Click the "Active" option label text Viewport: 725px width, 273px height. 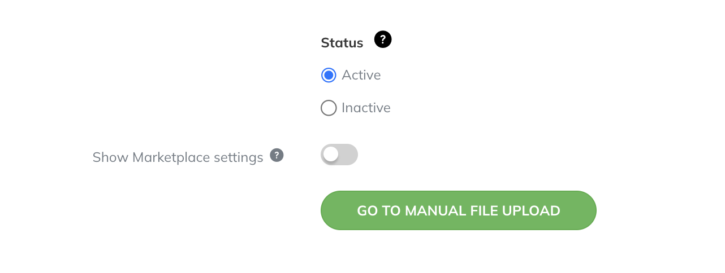click(361, 75)
